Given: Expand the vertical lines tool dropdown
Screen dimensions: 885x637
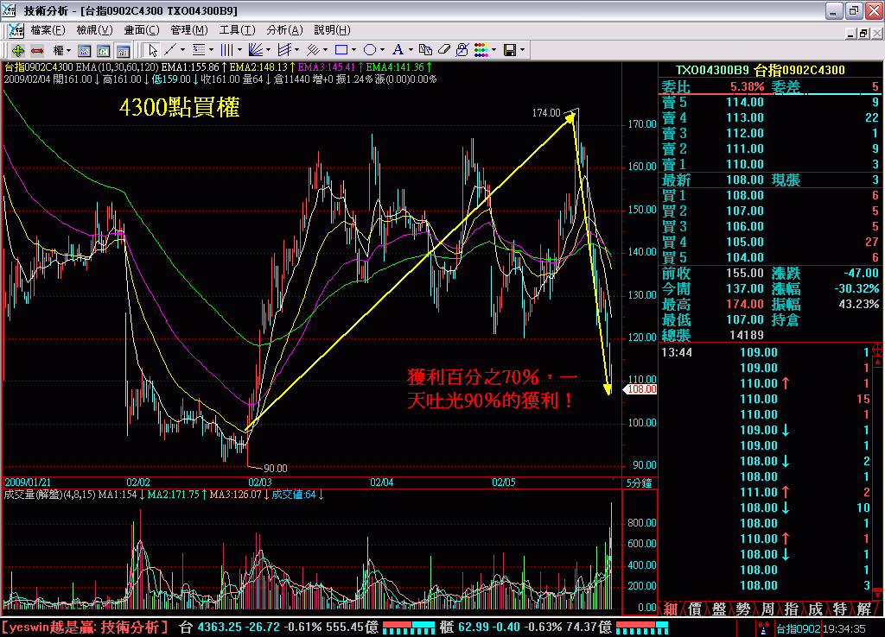Looking at the screenshot, I should point(240,50).
